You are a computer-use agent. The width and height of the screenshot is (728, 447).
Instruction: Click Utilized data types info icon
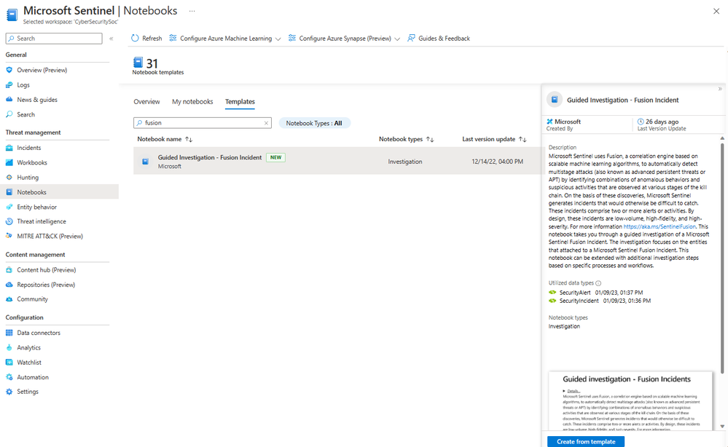coord(598,283)
